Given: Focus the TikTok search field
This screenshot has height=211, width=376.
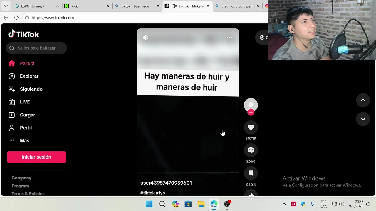Looking at the screenshot, I should tap(36, 48).
